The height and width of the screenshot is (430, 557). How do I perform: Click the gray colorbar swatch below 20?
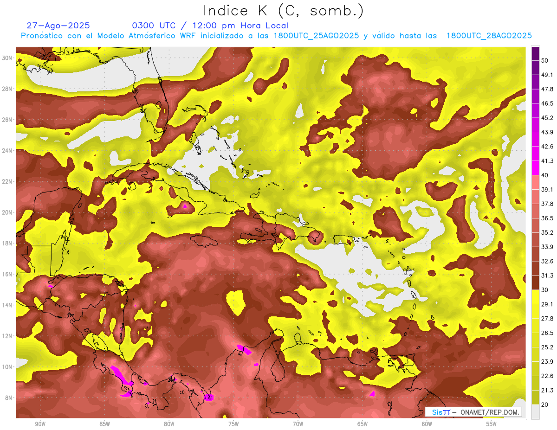535,412
